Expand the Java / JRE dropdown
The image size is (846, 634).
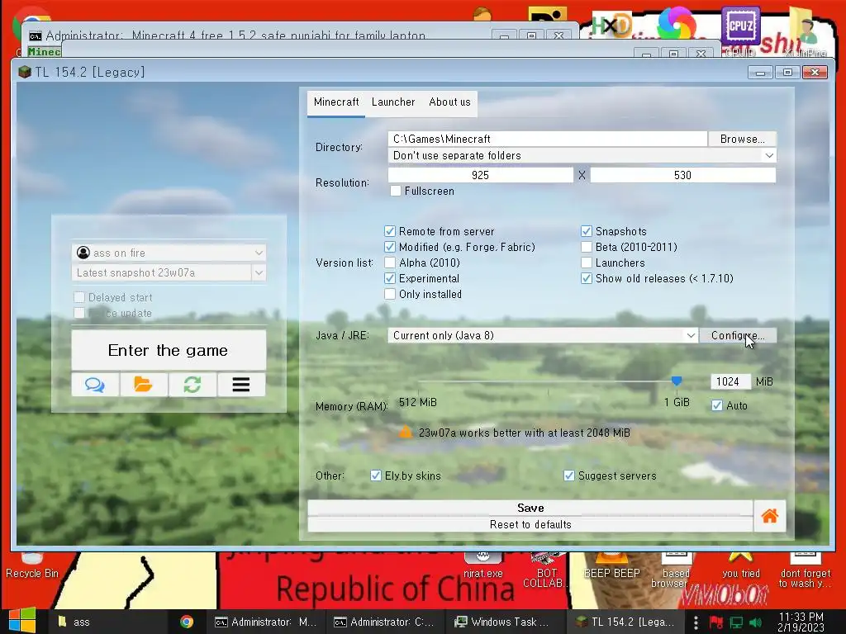543,335
